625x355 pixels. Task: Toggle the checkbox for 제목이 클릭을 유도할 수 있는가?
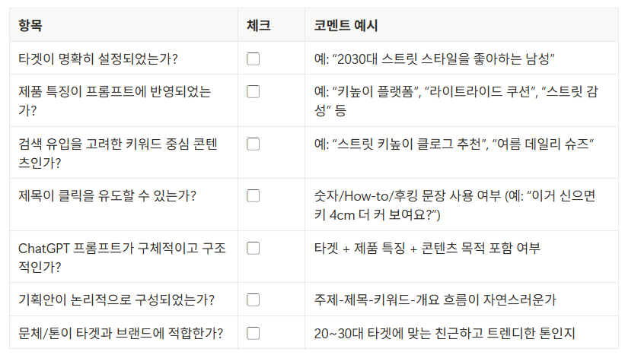[253, 196]
